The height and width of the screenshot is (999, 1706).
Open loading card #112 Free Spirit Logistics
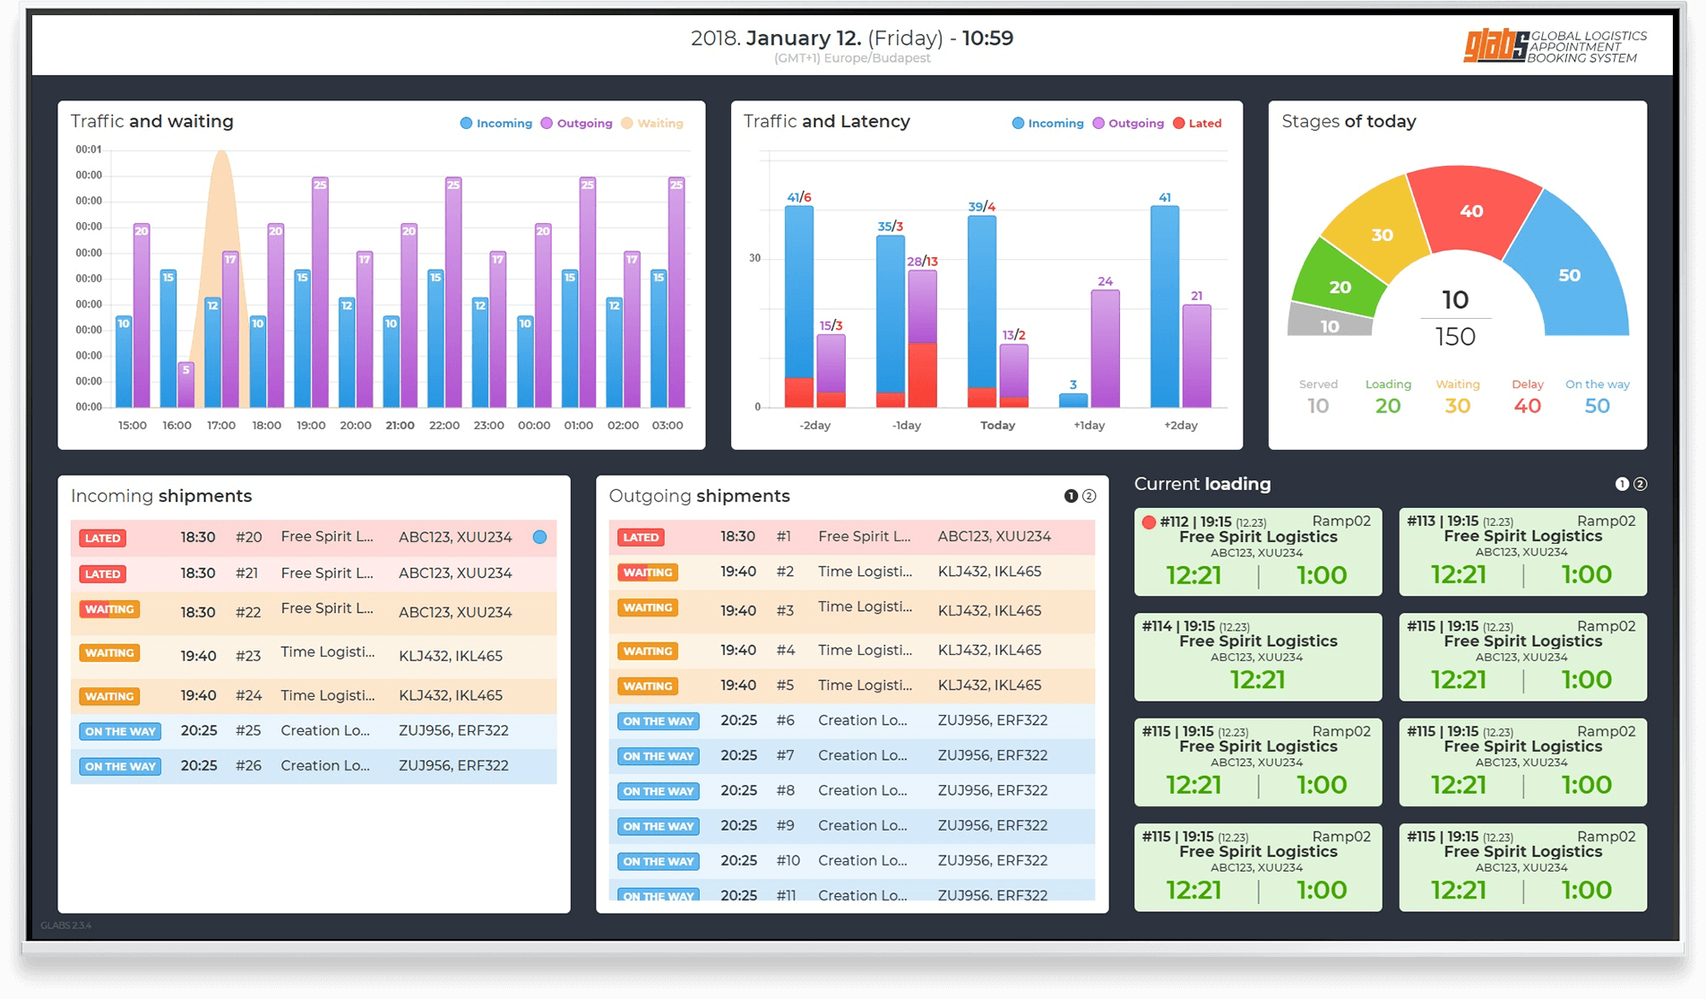1258,552
